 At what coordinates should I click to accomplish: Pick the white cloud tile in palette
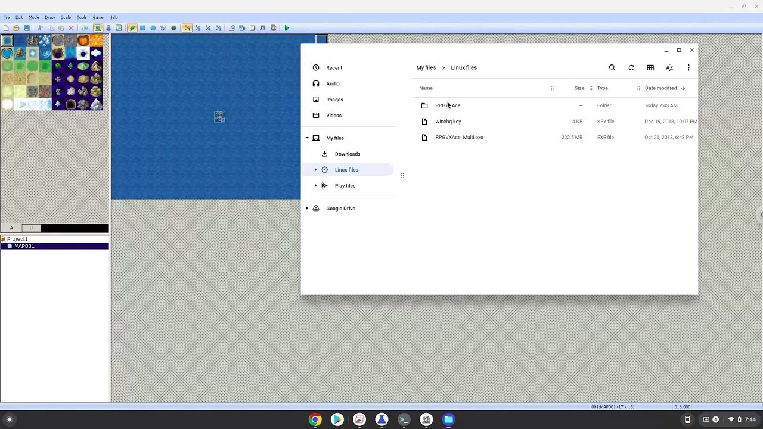[x=96, y=53]
